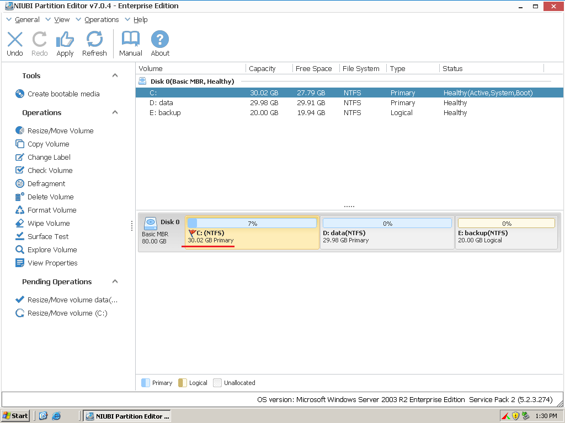Click the spinner icon of Resize/Move volume (C:)
Image resolution: width=565 pixels, height=423 pixels.
click(20, 313)
